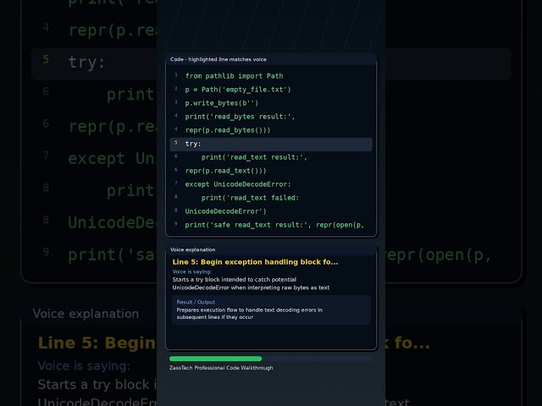The image size is (542, 406).
Task: Select "print('read_bytes result:'," in center panel
Action: click(240, 117)
